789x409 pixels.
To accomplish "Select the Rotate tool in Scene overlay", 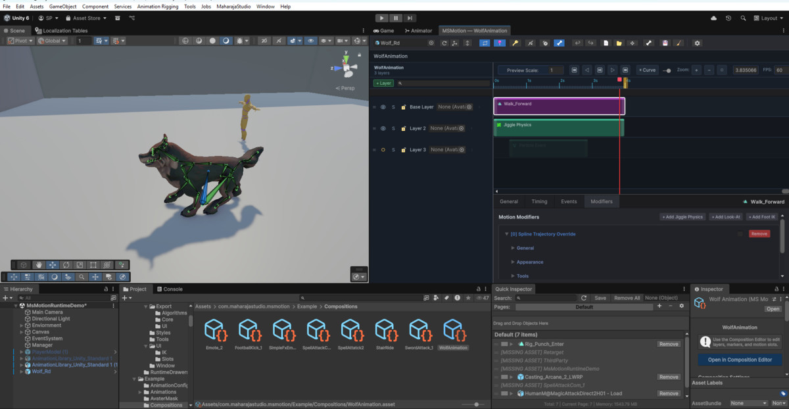I will [66, 265].
